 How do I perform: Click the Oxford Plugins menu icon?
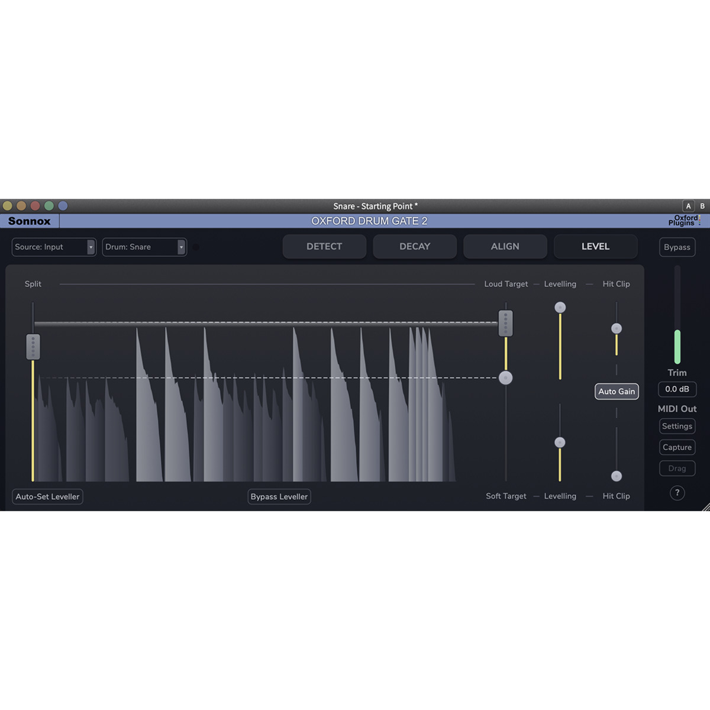click(685, 221)
